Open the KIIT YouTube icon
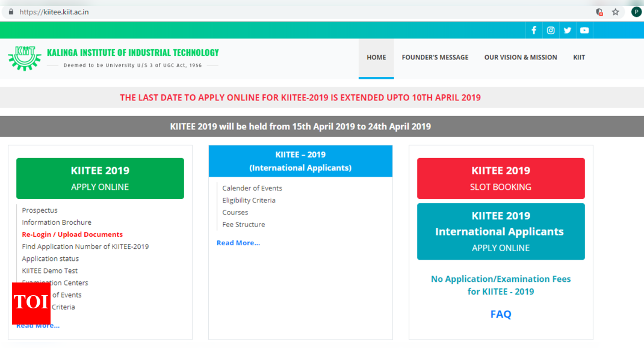The width and height of the screenshot is (644, 348). tap(584, 31)
